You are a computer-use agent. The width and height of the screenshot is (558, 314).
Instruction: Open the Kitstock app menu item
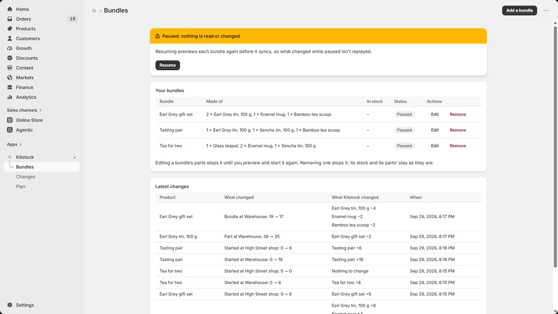point(25,157)
